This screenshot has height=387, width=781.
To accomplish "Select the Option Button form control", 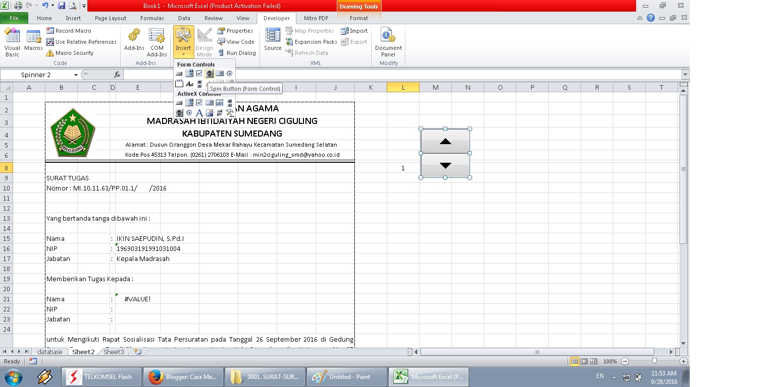I will point(229,73).
